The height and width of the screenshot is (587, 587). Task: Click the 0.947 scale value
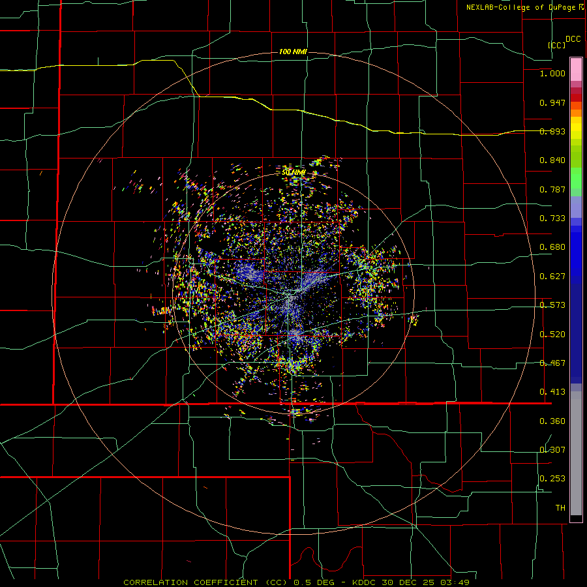(x=552, y=102)
